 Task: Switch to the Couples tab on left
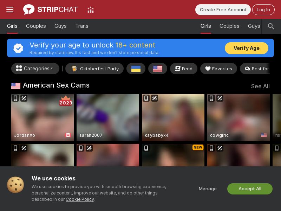[36, 26]
